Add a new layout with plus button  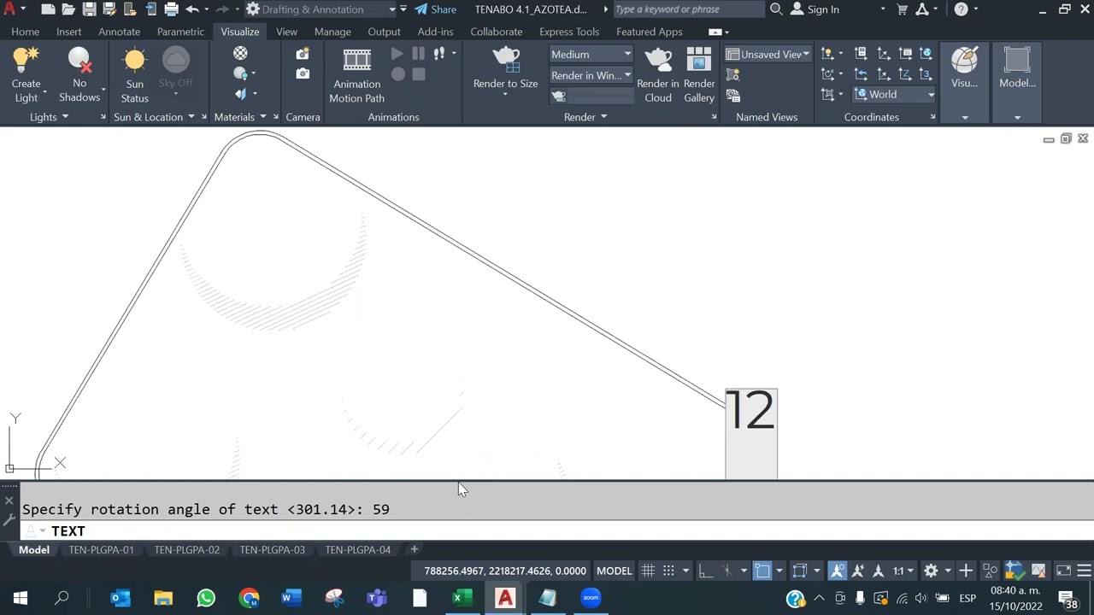coord(414,549)
